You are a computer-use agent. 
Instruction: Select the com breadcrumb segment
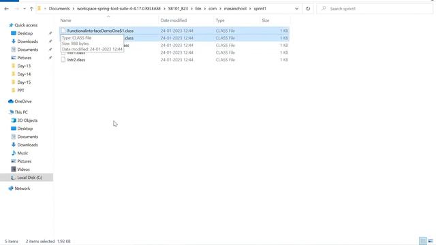[x=213, y=9]
